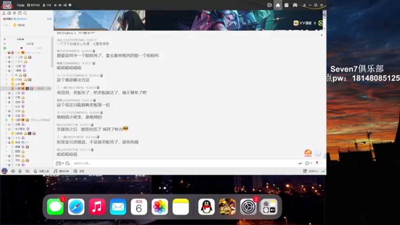The width and height of the screenshot is (400, 225).
Task: Toggle the microphone in bottom toolbar
Action: click(x=20, y=171)
